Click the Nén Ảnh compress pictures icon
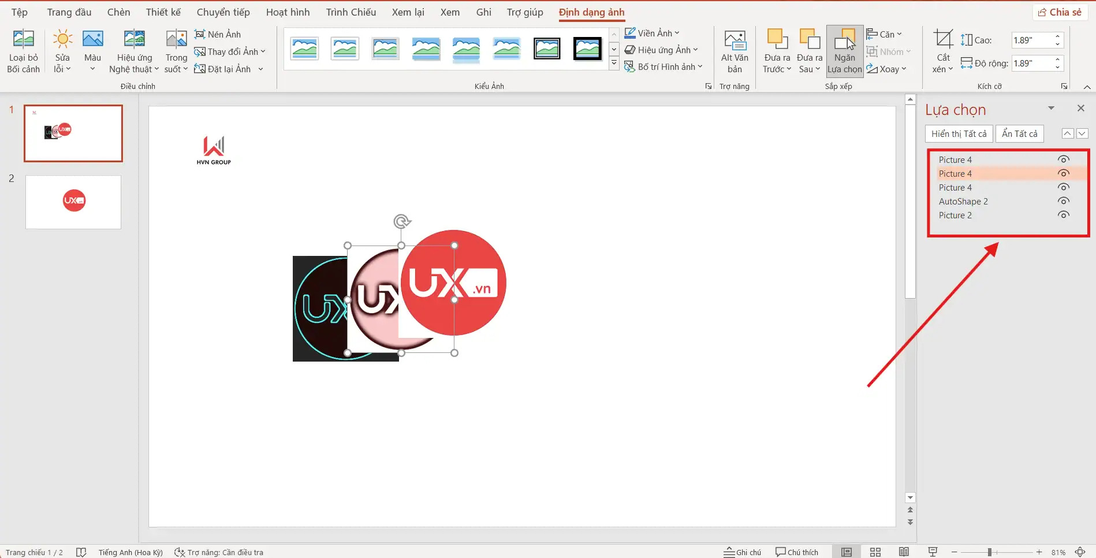The image size is (1096, 558). (218, 34)
